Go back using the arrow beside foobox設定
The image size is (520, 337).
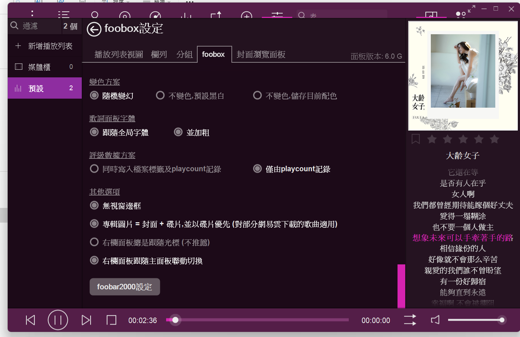(x=94, y=29)
